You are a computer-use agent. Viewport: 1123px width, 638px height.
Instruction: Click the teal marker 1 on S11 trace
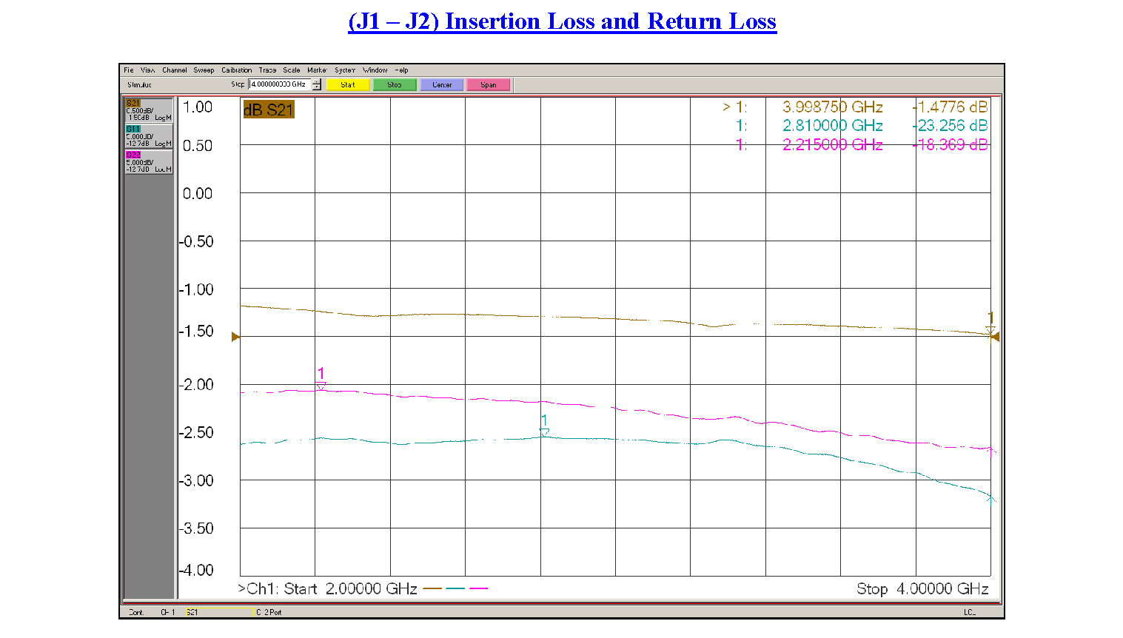[x=544, y=432]
